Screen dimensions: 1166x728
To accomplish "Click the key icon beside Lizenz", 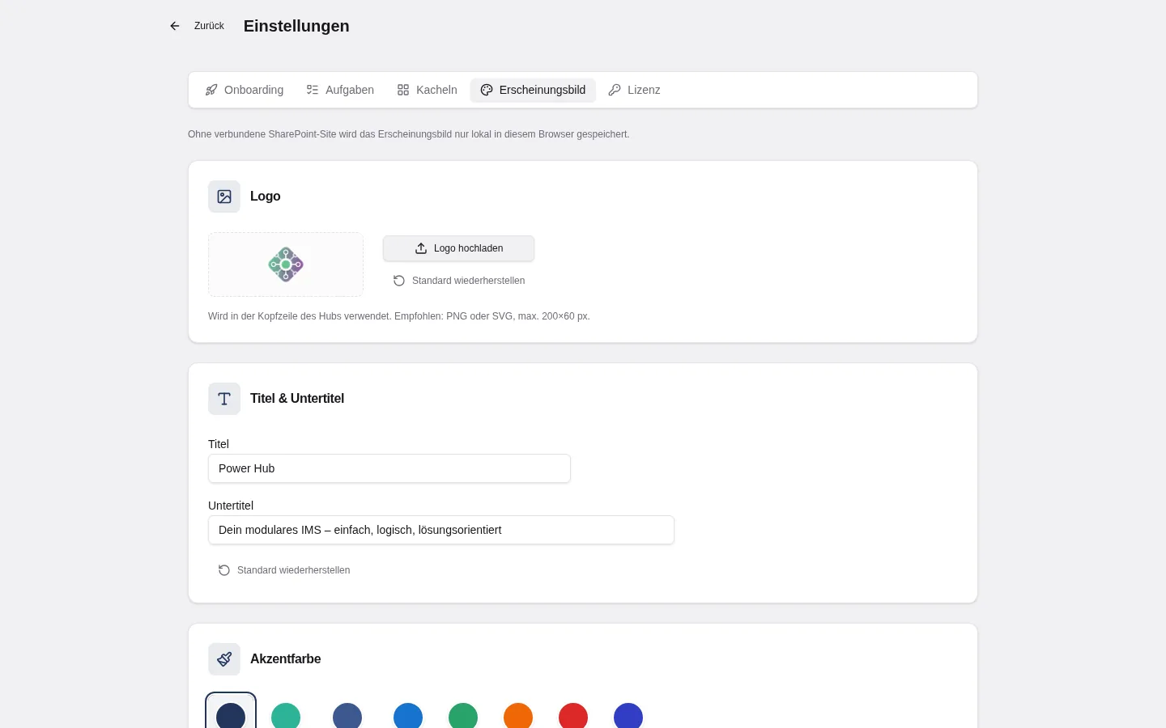I will (x=615, y=90).
